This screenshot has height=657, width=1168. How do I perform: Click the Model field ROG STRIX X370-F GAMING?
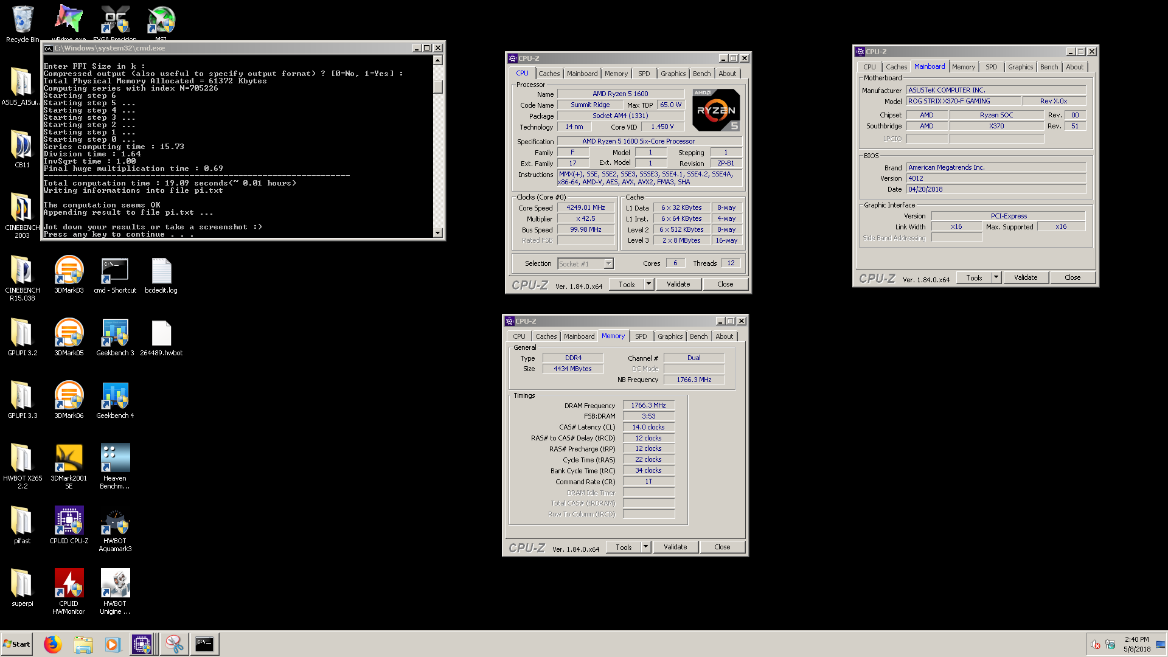963,101
